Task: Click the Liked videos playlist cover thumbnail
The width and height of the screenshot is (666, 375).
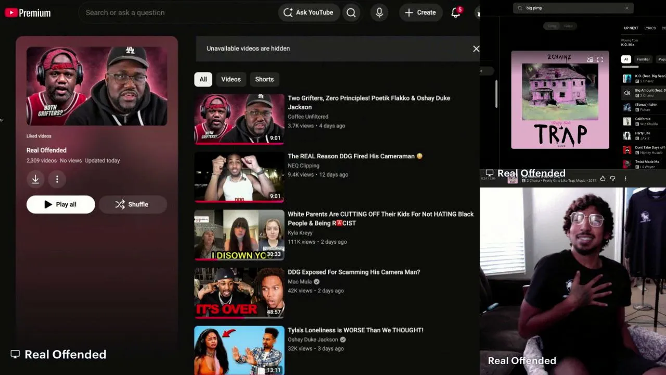Action: pos(97,86)
